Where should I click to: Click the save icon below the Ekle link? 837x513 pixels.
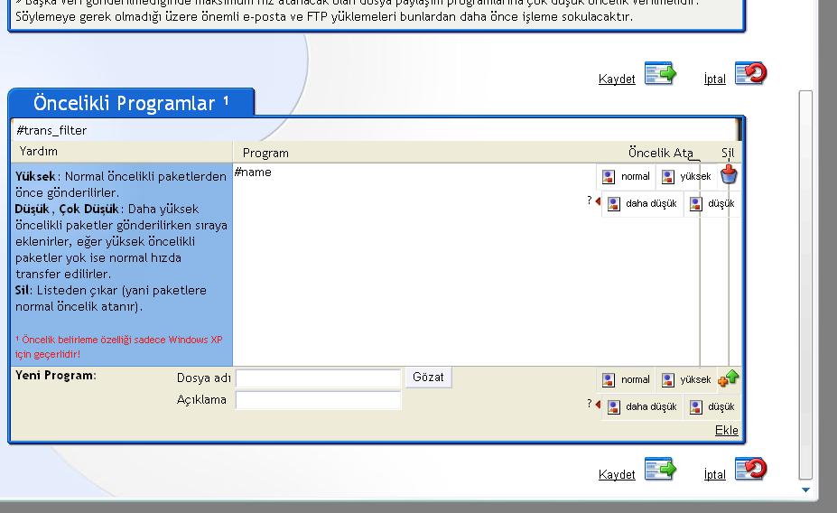tap(660, 470)
